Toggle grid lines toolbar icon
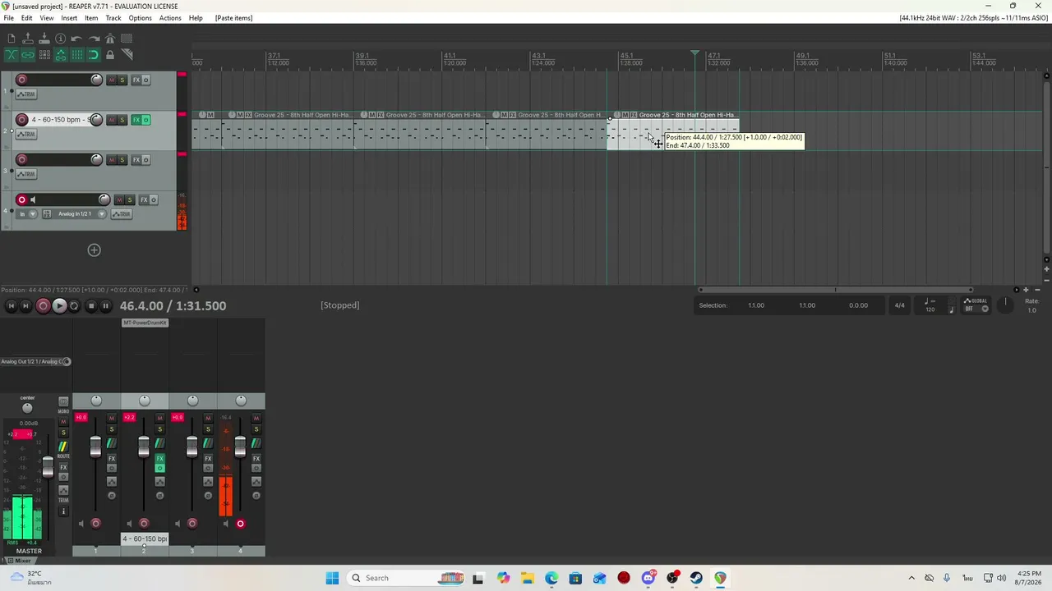The image size is (1052, 591). [77, 55]
